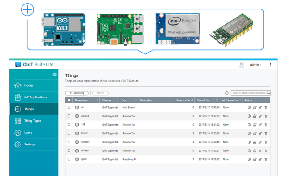287x176 pixels.
Task: Sort by the Type column
Action: tap(129, 100)
